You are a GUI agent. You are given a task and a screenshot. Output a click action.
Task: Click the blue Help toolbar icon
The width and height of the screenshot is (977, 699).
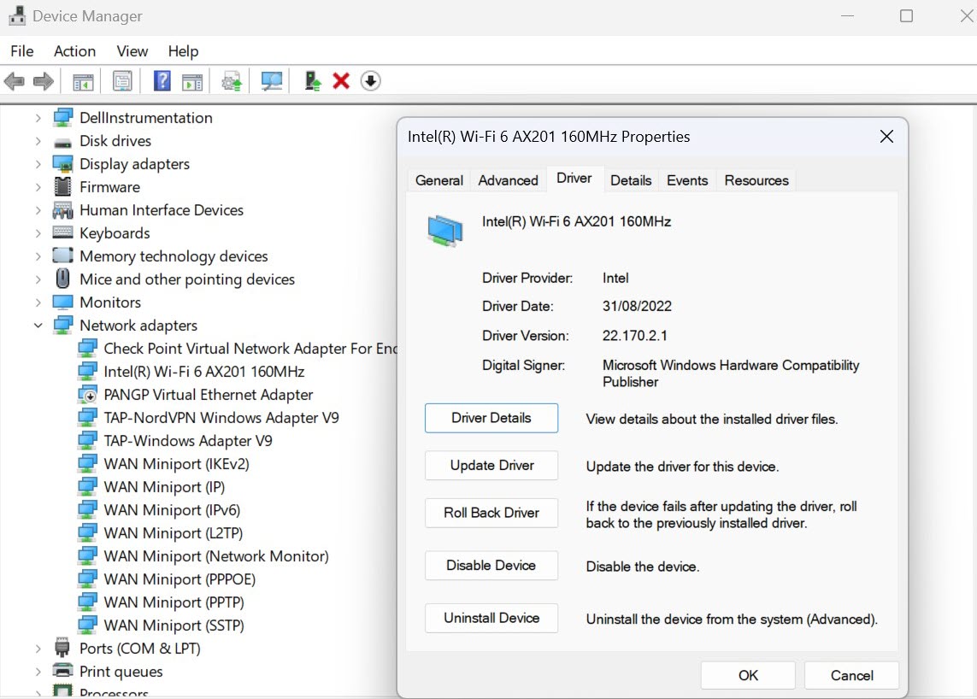coord(162,81)
